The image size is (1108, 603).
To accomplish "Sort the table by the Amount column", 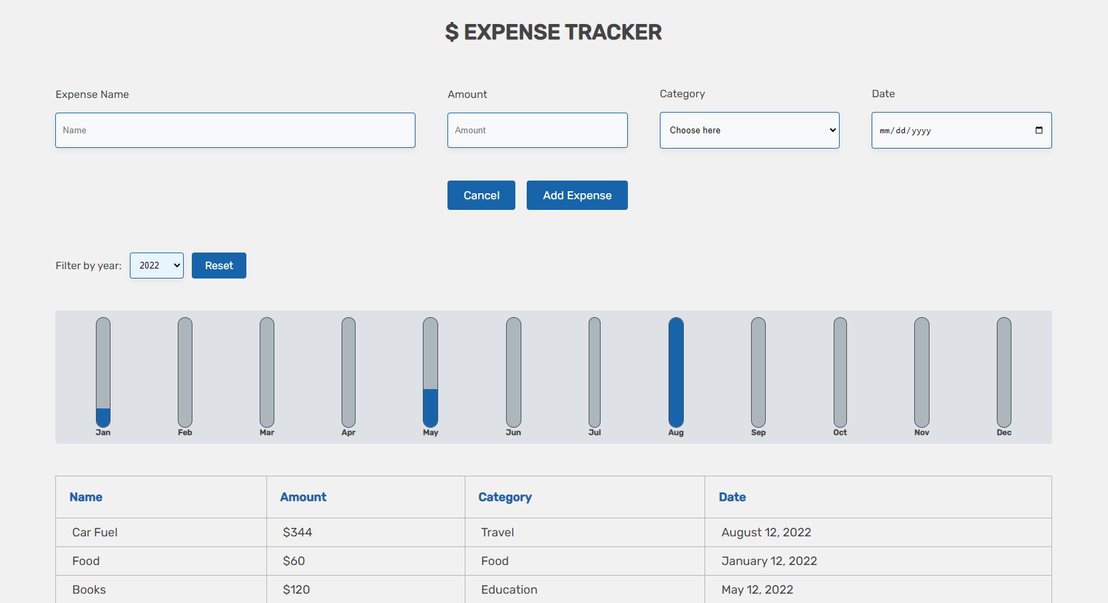I will click(x=303, y=497).
